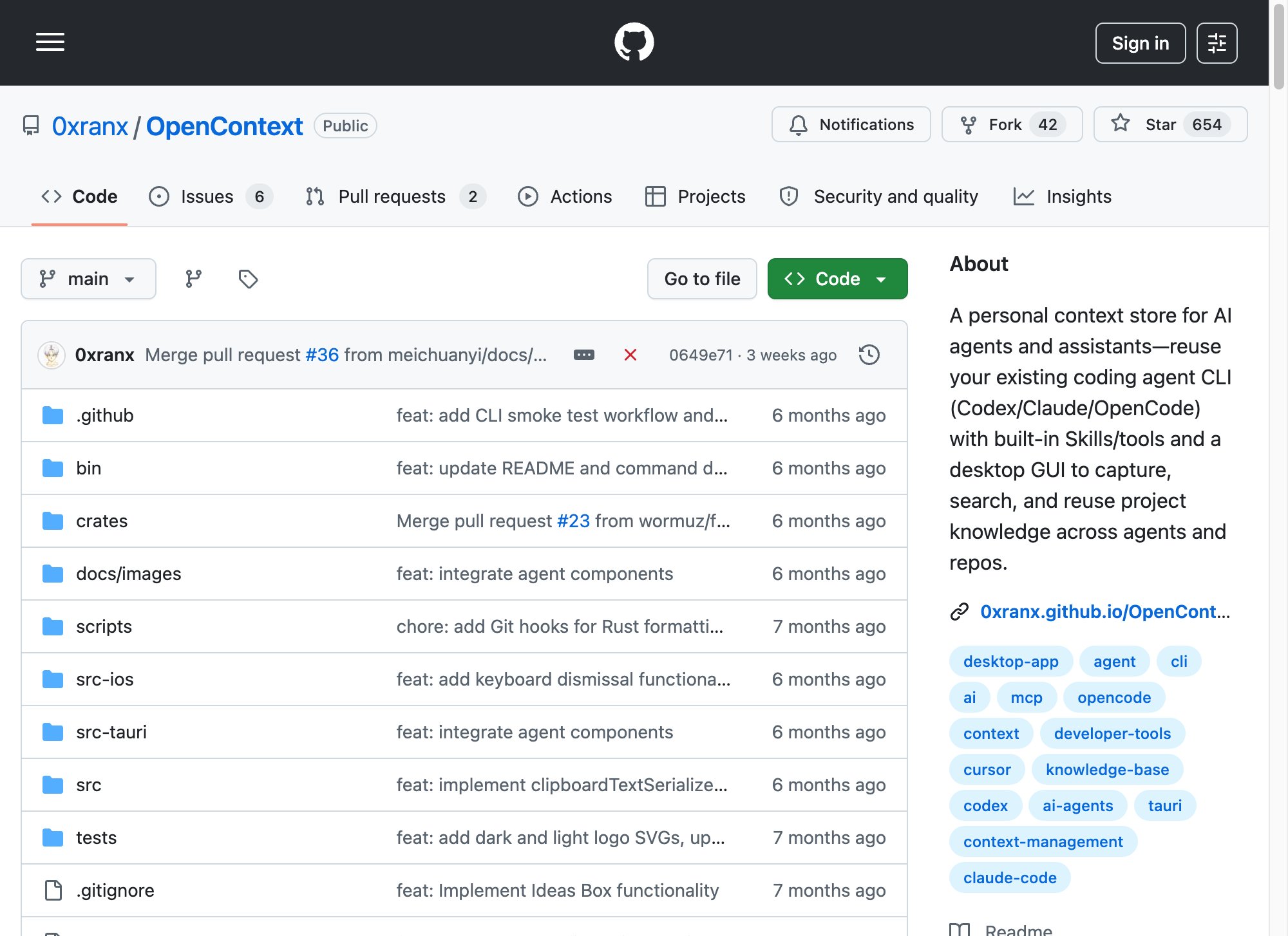Open the src folder
The image size is (1288, 936).
89,785
